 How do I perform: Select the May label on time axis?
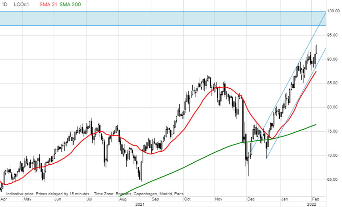[27, 199]
